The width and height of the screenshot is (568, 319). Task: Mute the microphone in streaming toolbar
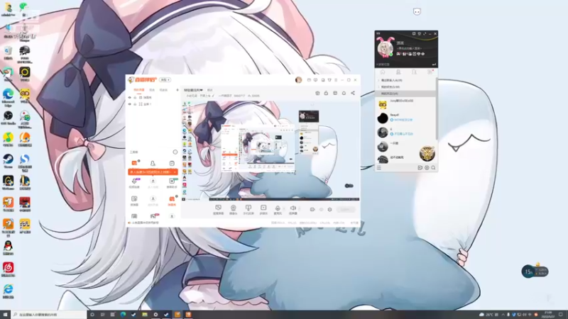(x=278, y=208)
